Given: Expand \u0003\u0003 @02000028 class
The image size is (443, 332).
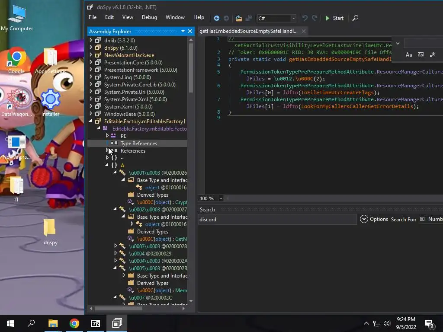Looking at the screenshot, I should (x=115, y=246).
